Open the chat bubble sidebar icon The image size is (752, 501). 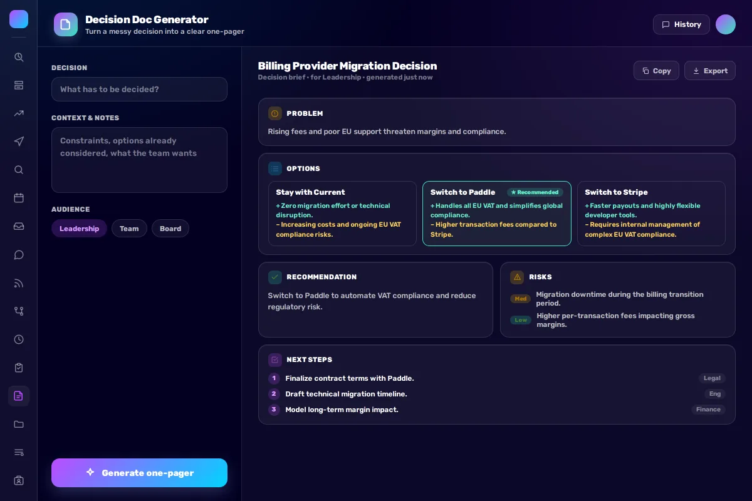pos(19,255)
